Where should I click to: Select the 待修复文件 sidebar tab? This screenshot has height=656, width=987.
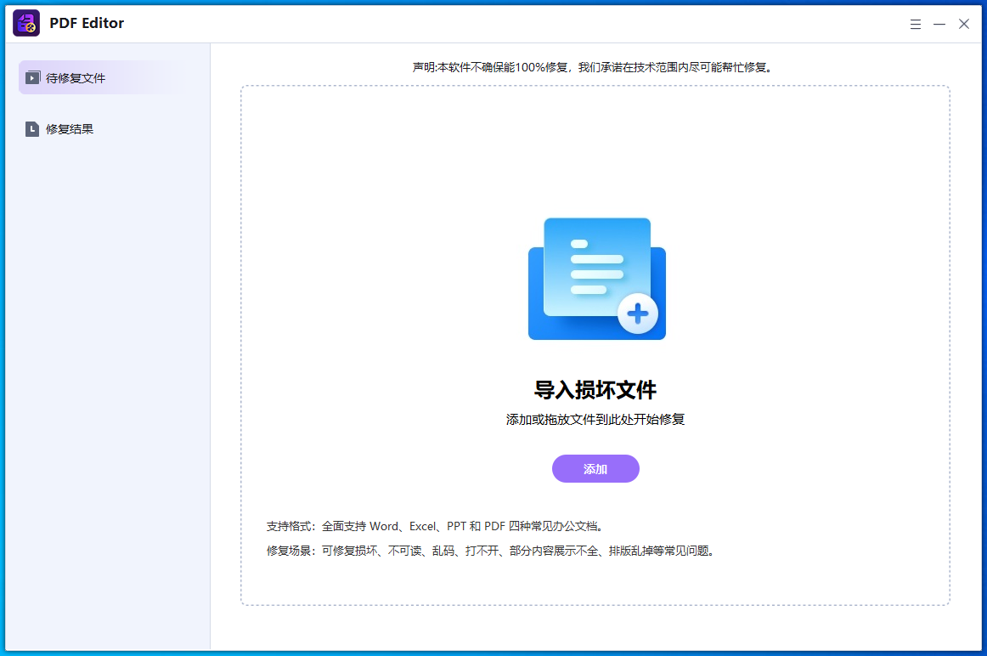click(104, 77)
